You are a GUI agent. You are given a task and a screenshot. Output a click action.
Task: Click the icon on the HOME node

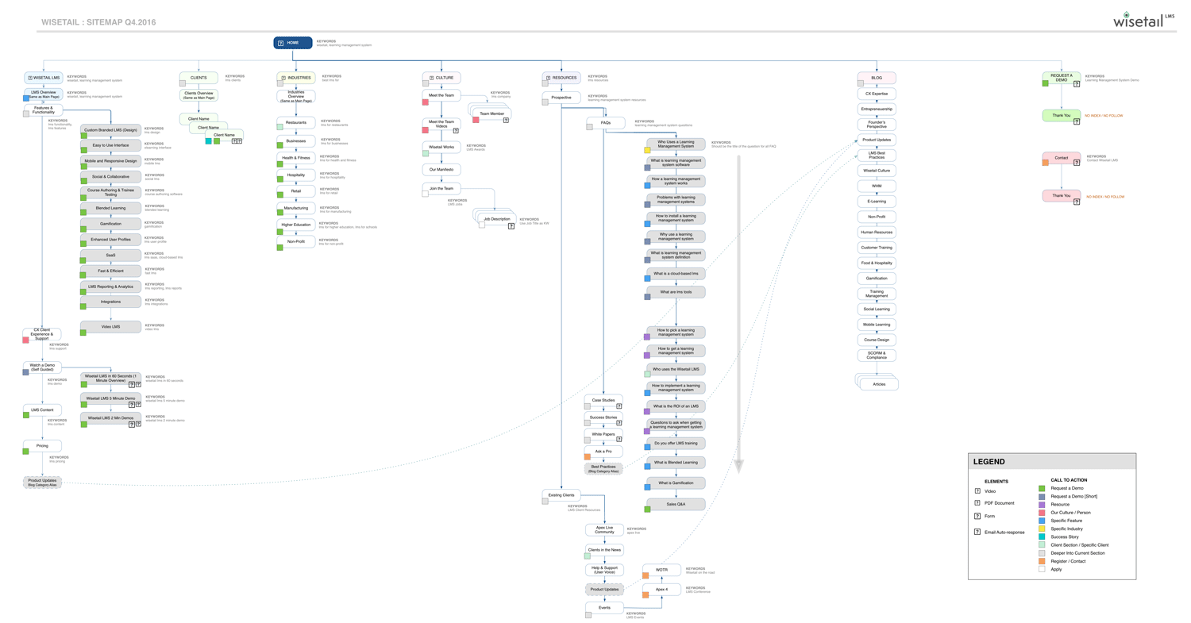pos(281,42)
